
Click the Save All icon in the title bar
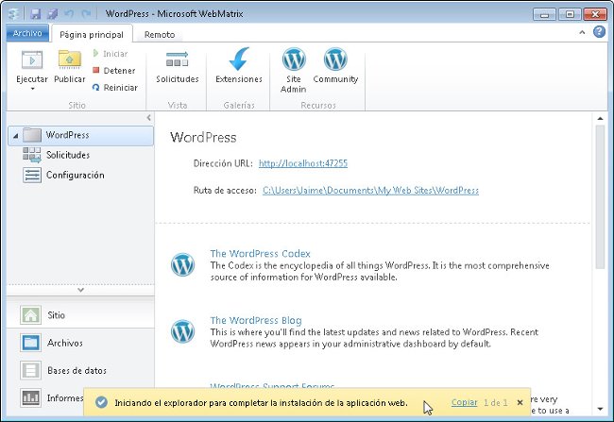[x=52, y=14]
